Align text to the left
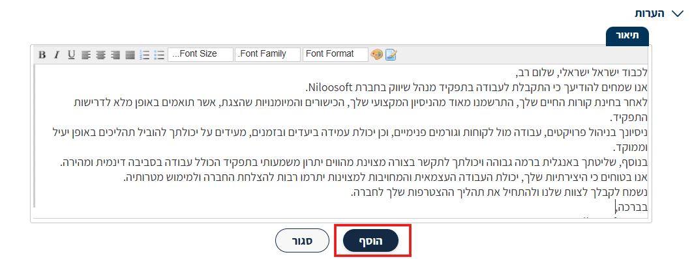 pyautogui.click(x=86, y=55)
